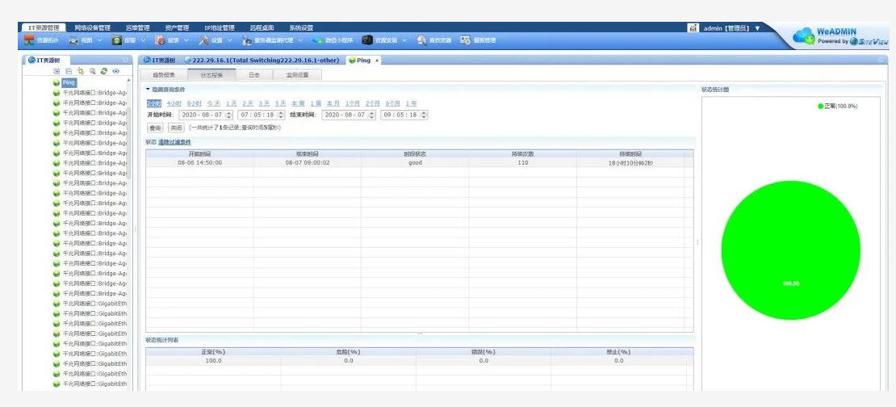The height and width of the screenshot is (407, 896).
Task: Click the WeAdmin cloud logo
Action: (x=803, y=36)
